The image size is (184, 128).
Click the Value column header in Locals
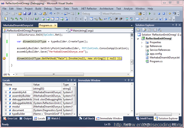click(x=47, y=84)
